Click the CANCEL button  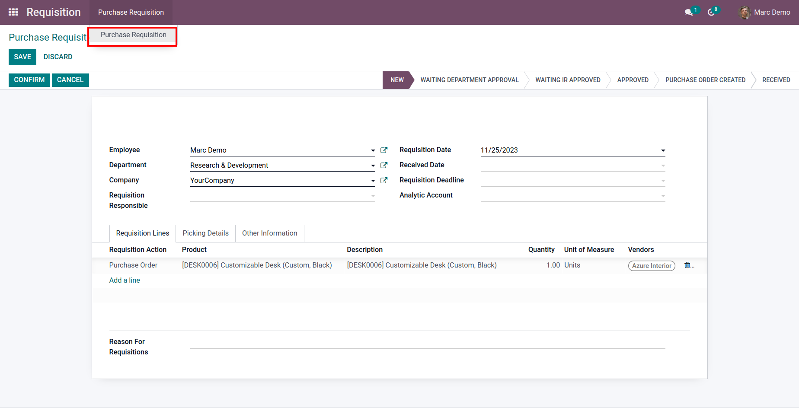(70, 80)
